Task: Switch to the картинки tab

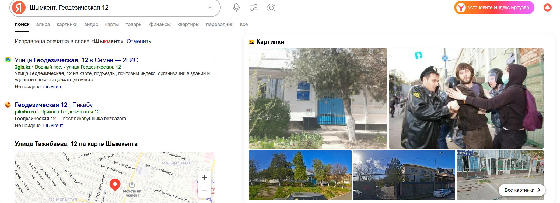Action: point(67,24)
